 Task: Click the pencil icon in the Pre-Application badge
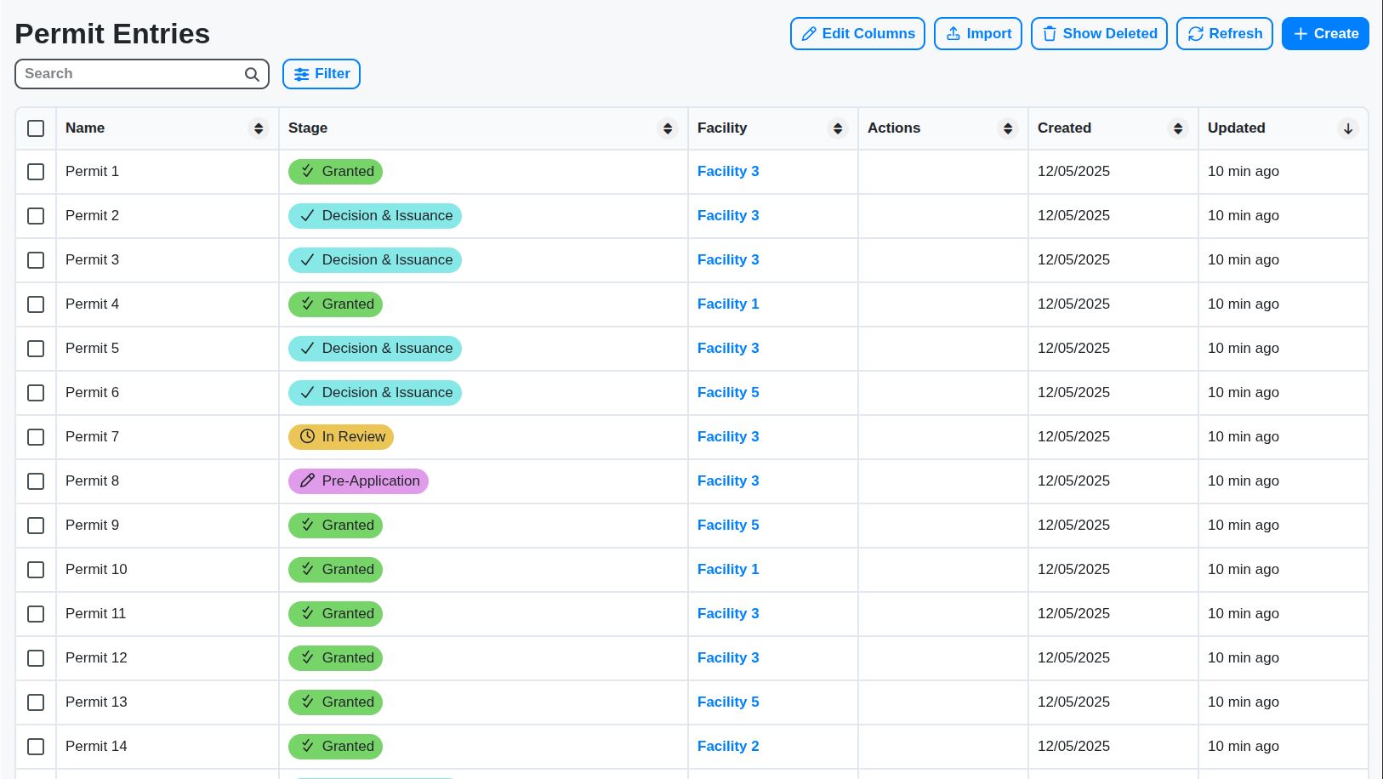click(307, 480)
